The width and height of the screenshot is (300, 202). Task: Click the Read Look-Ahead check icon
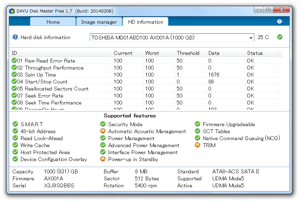[15, 138]
